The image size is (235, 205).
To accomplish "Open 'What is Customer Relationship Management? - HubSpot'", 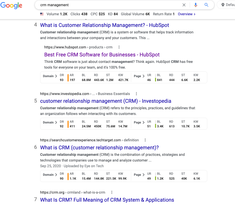I will click(x=105, y=25).
